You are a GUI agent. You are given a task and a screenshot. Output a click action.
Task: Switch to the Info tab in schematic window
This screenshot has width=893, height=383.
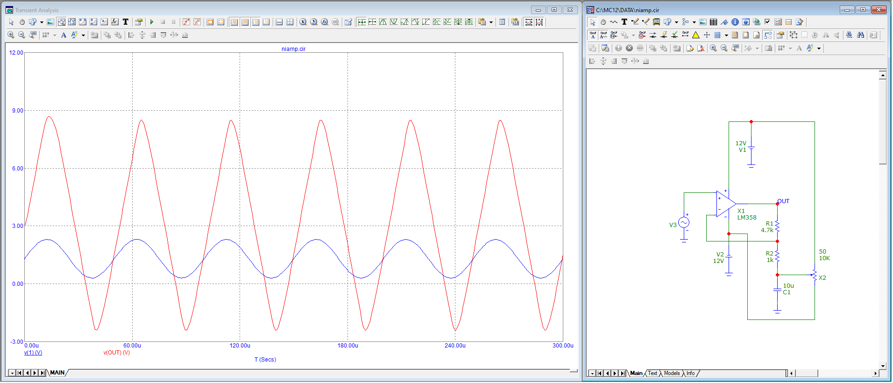(x=690, y=373)
